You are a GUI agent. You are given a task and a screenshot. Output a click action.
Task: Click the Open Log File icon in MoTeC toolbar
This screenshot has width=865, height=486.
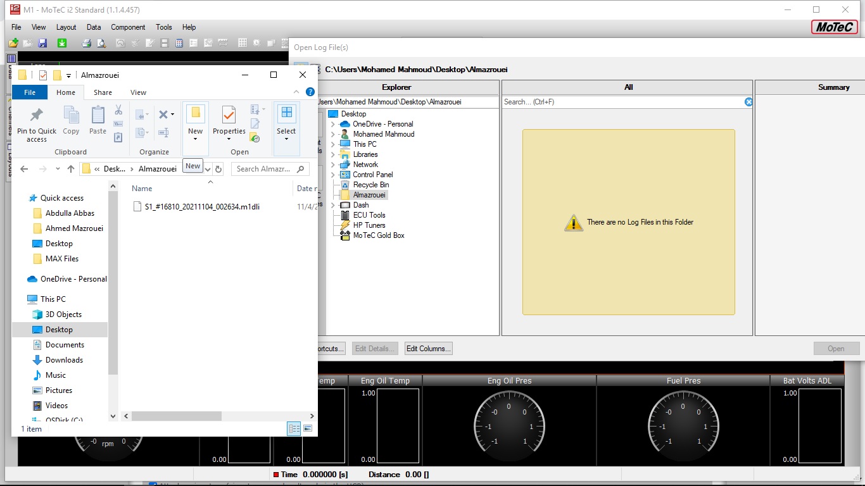13,43
